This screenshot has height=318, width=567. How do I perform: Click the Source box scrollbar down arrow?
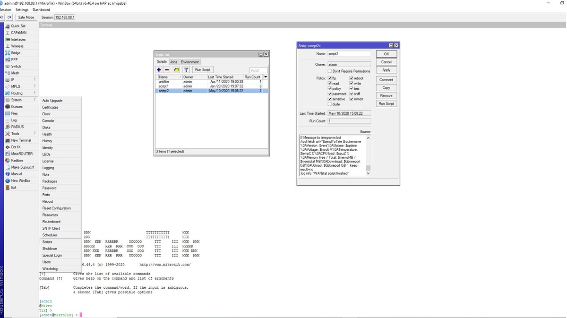[x=369, y=173]
